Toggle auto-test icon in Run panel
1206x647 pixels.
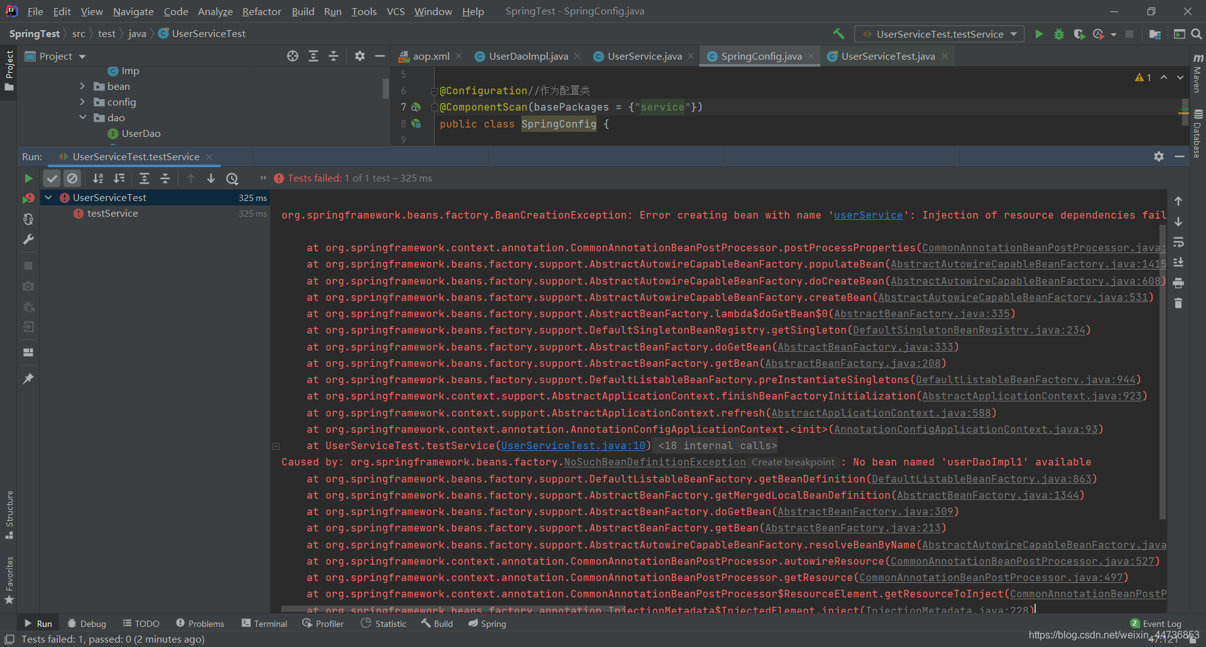[28, 219]
